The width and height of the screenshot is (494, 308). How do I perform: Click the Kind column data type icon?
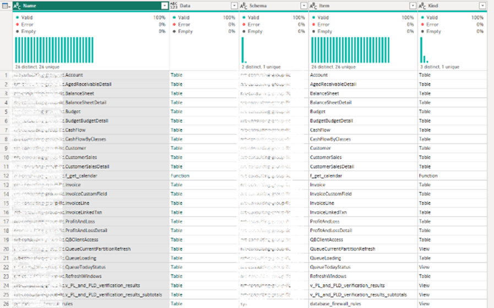coord(422,6)
